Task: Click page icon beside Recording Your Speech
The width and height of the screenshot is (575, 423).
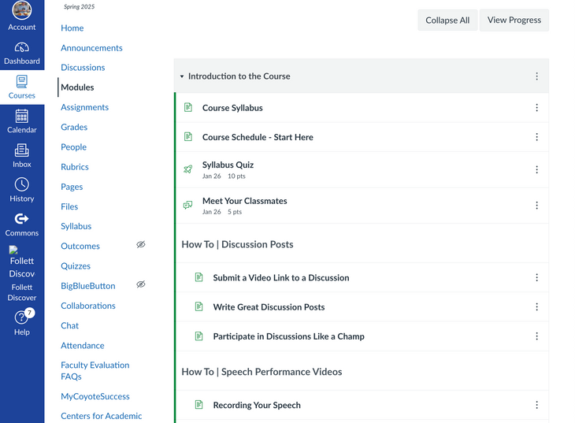Action: pos(198,405)
